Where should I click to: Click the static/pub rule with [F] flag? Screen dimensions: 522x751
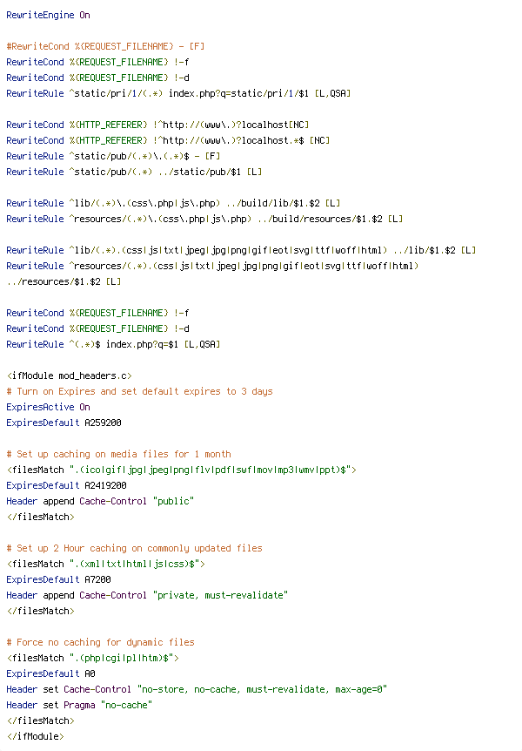tap(113, 156)
